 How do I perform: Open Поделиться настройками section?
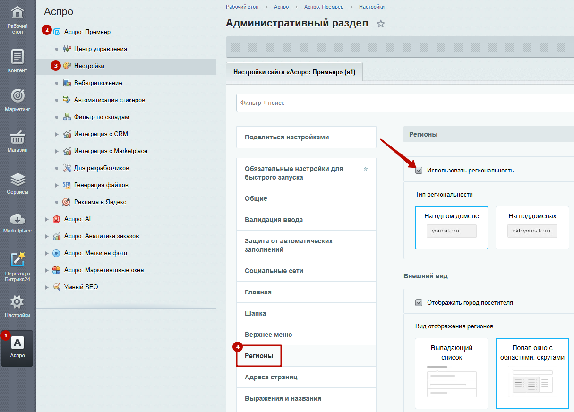[306, 137]
